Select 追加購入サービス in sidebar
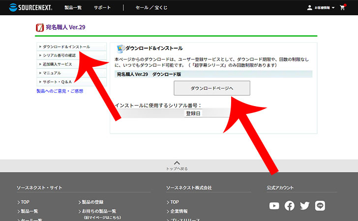 [71, 64]
